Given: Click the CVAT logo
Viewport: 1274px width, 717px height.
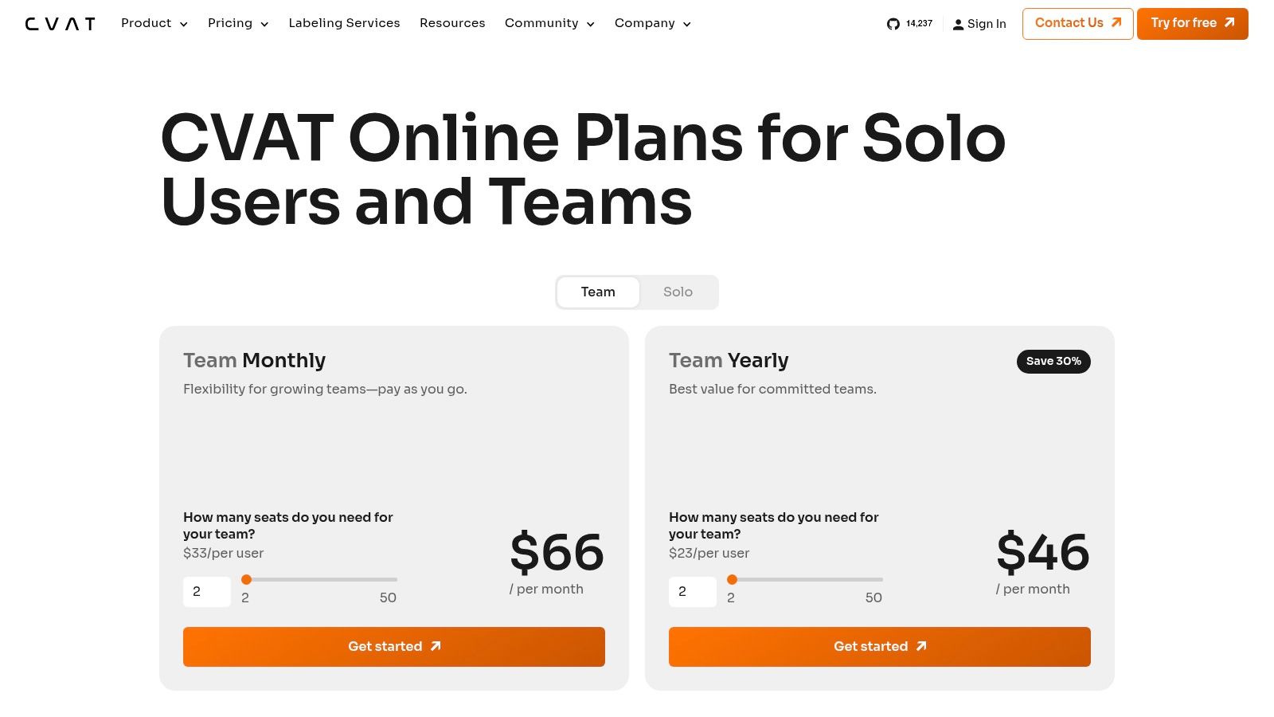Looking at the screenshot, I should 60,24.
